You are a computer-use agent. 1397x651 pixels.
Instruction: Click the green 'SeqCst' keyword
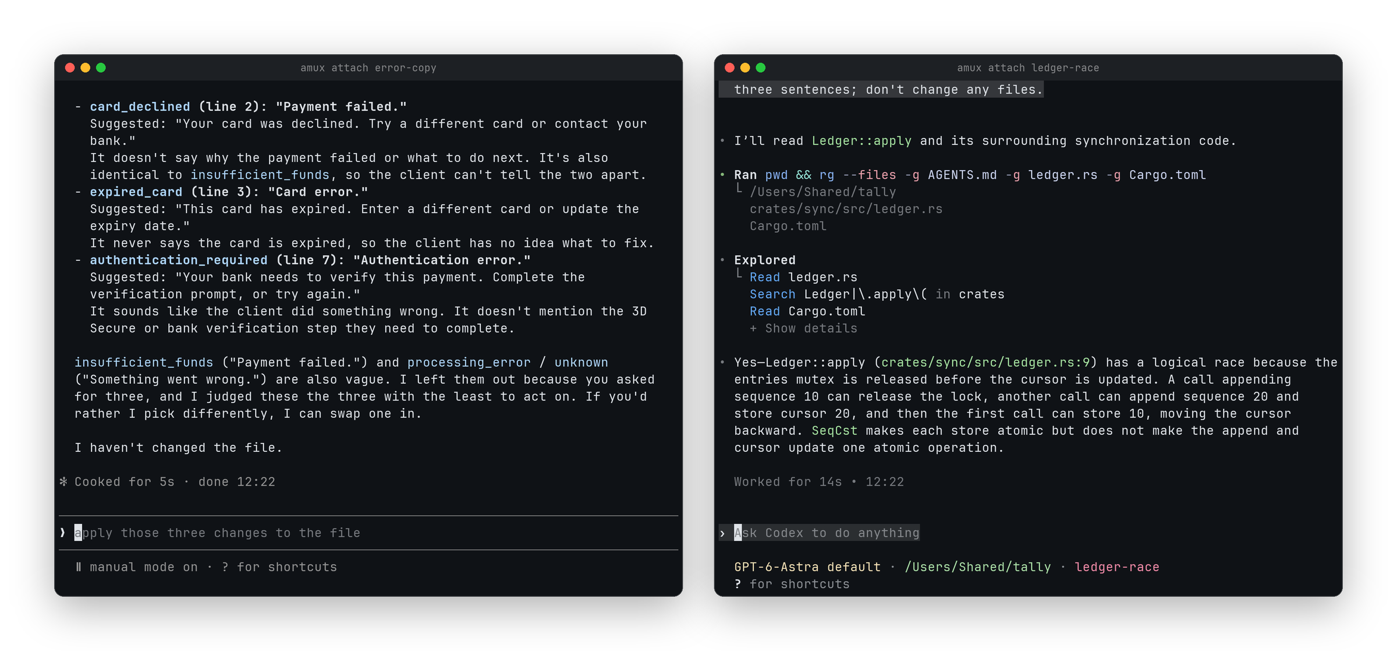click(835, 430)
